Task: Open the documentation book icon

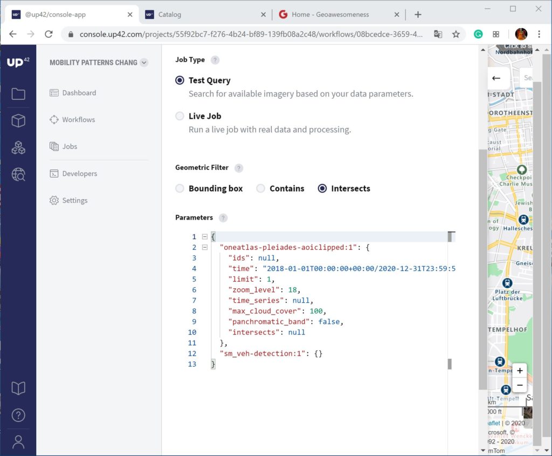Action: (x=18, y=388)
